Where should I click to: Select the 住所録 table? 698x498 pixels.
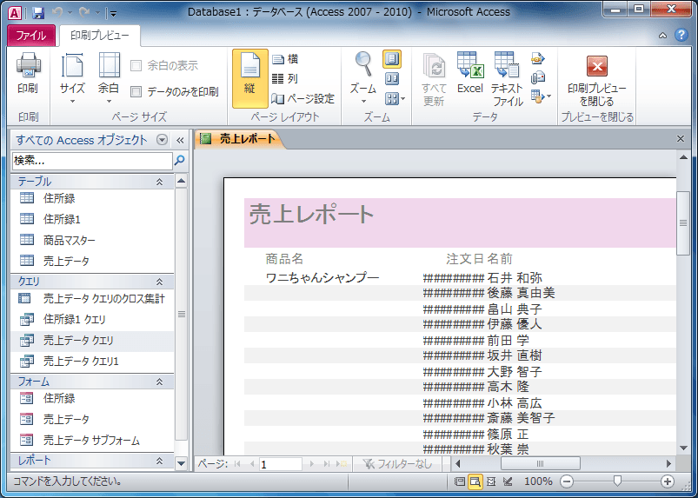point(92,198)
